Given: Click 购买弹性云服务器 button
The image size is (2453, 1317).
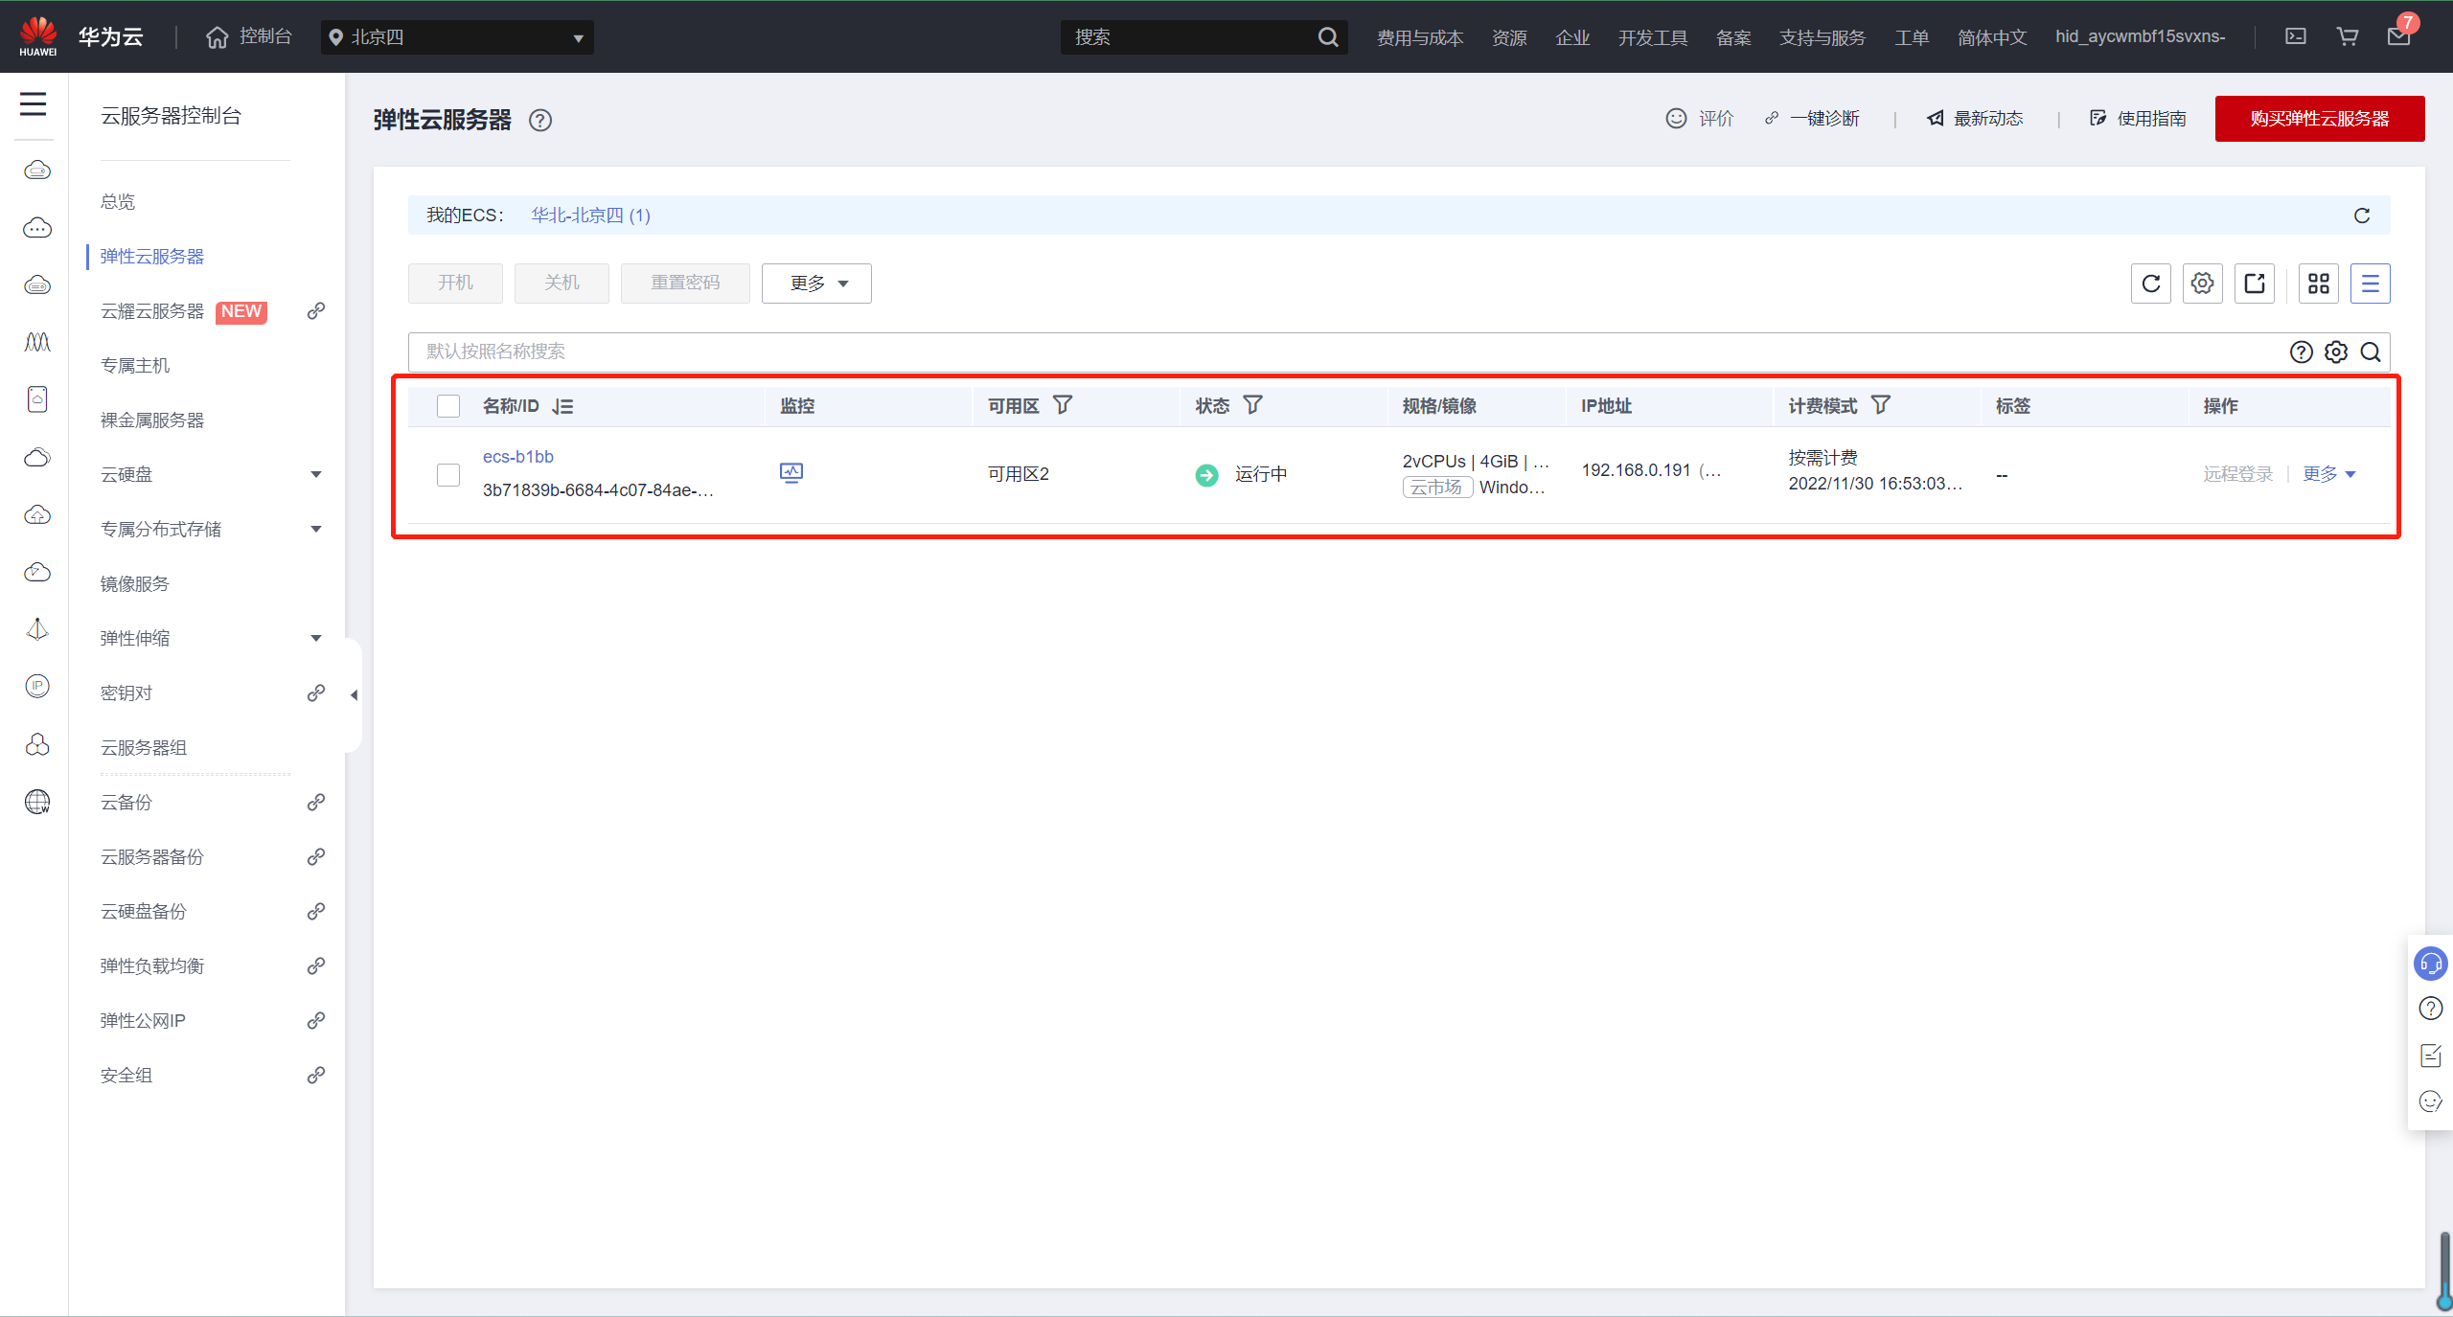Looking at the screenshot, I should click(x=2320, y=119).
